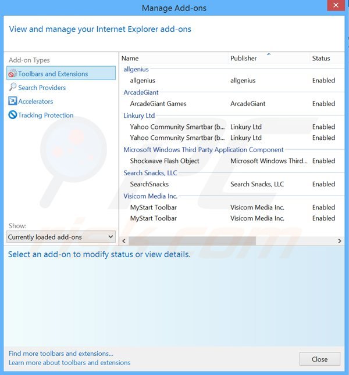Screen dimensions: 349x375
Task: Open Tracking Protection add-on type
Action: pyautogui.click(x=46, y=116)
